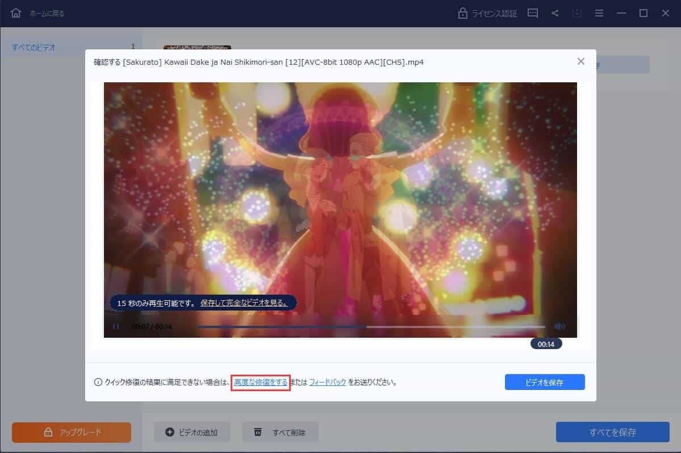Click the ビデオを保存 button

coord(545,382)
